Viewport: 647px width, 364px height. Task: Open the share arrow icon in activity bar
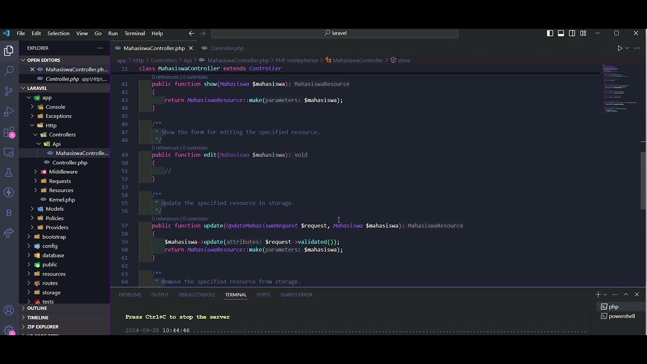pyautogui.click(x=9, y=233)
